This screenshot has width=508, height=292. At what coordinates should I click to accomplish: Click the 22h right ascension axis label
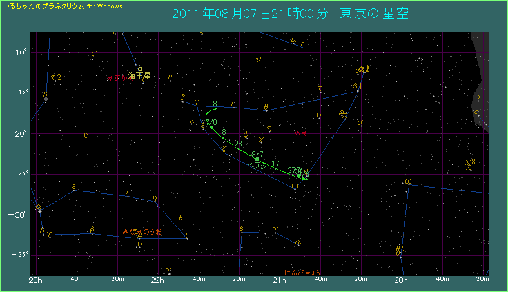point(158,280)
